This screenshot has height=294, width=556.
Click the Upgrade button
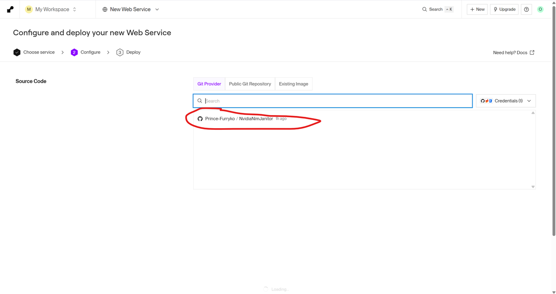point(504,9)
